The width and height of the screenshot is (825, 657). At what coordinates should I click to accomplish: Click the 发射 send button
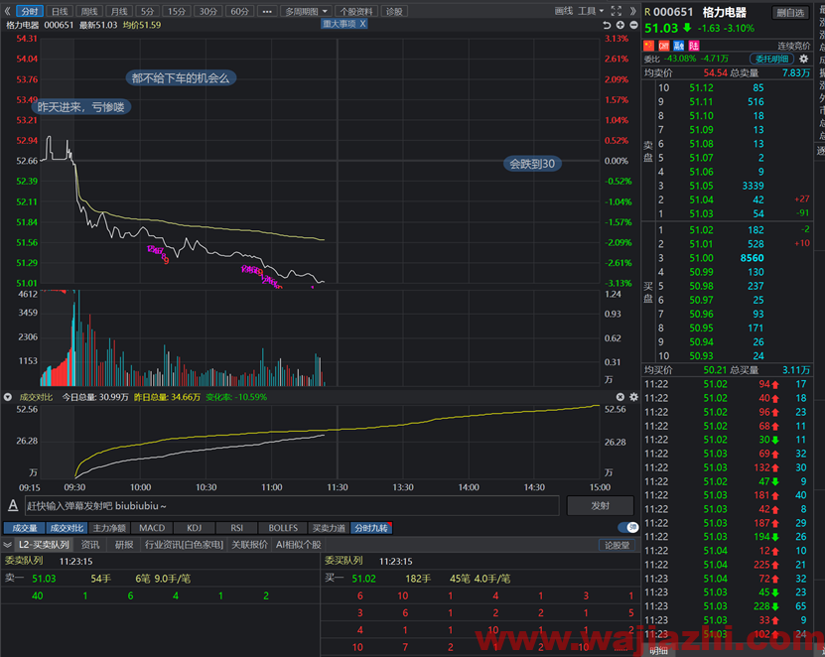coord(600,505)
